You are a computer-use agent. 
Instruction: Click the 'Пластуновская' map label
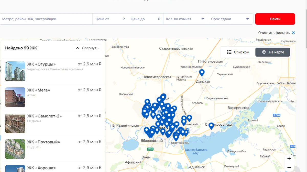coord(210,61)
